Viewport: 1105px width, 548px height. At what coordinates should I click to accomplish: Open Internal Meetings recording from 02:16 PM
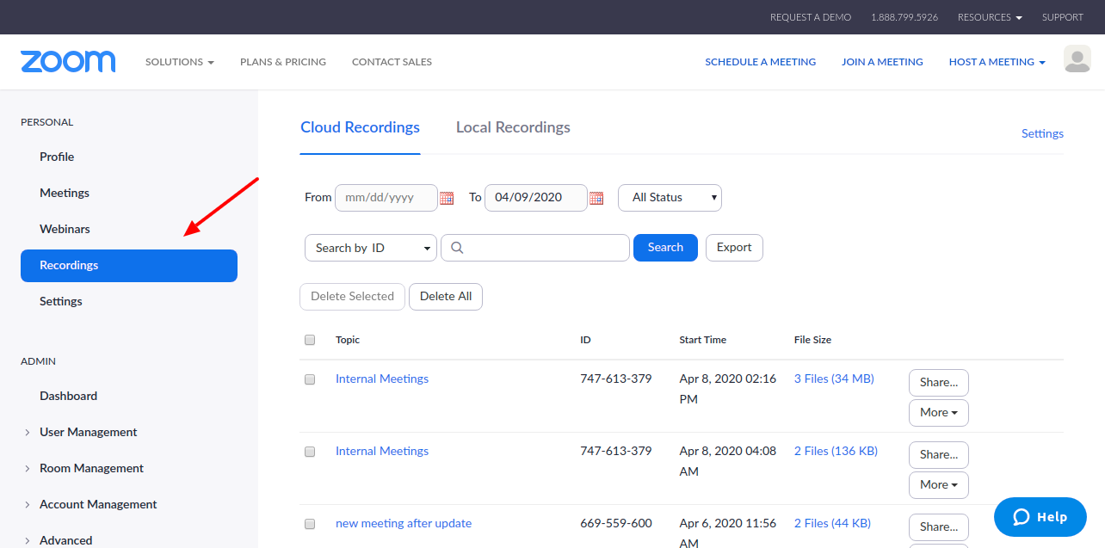pyautogui.click(x=382, y=379)
